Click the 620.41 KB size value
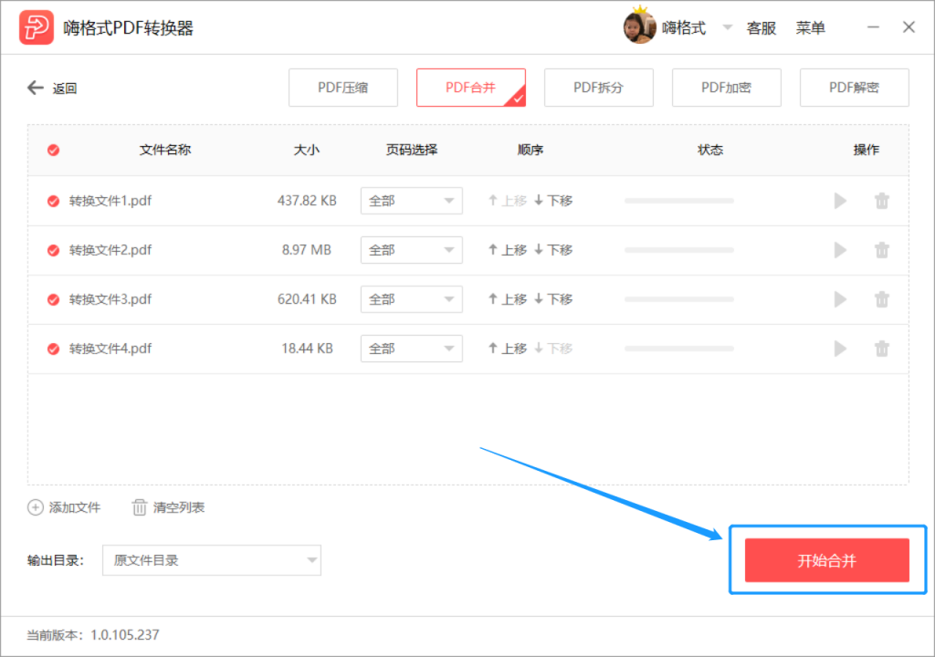Viewport: 935px width, 657px height. (x=307, y=299)
